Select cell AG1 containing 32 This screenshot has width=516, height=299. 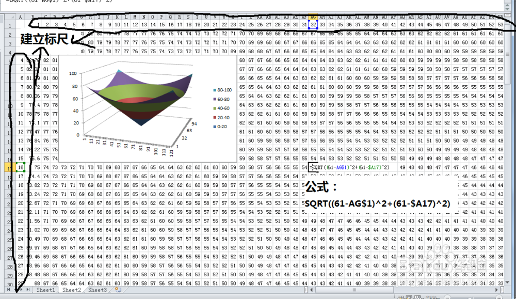313,25
